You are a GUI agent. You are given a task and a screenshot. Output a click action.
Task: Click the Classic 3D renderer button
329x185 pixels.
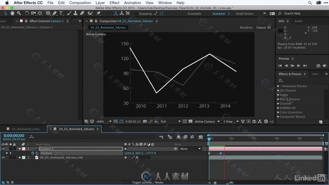tap(263, 27)
